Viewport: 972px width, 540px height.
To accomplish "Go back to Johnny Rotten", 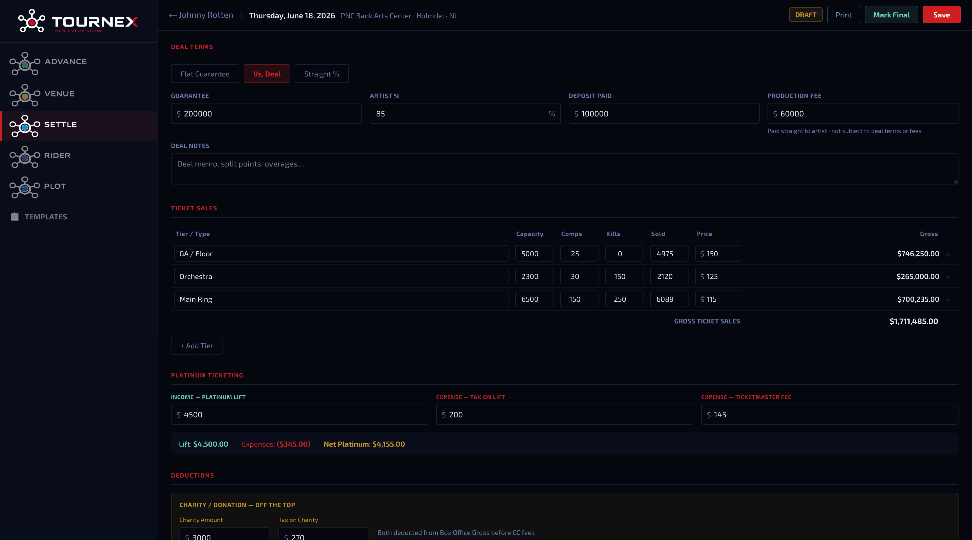I will [x=201, y=15].
